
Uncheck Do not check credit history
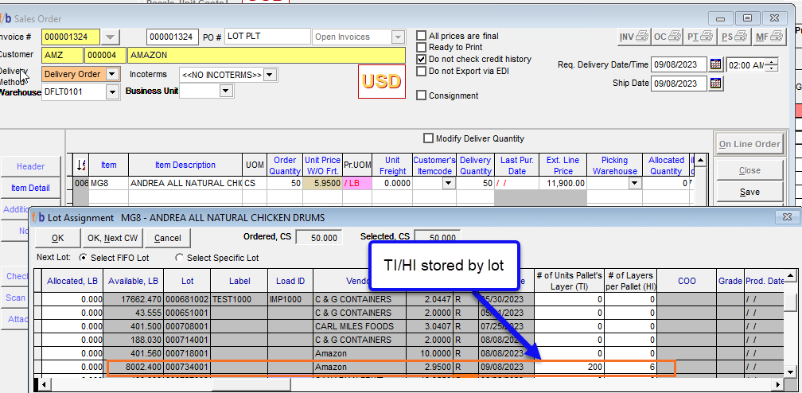422,59
